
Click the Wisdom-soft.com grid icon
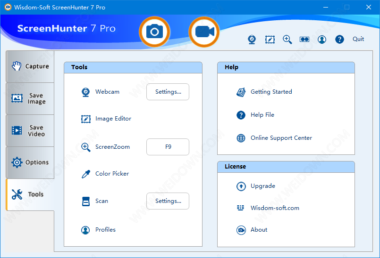[240, 208]
